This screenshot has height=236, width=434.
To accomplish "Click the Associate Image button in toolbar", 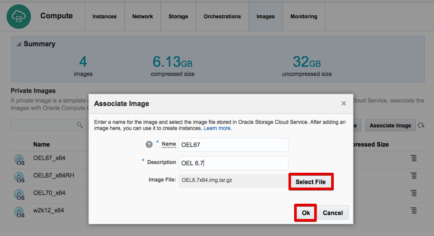I will 390,126.
